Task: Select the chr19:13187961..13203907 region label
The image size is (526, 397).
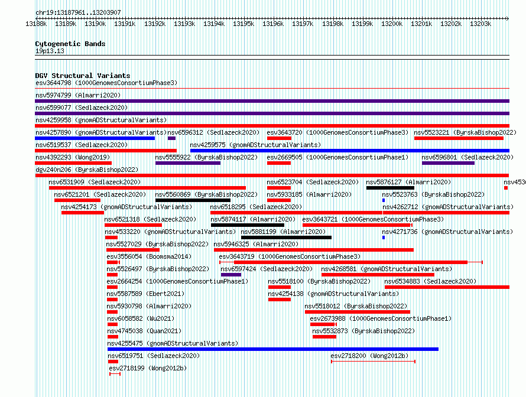Action: point(78,12)
